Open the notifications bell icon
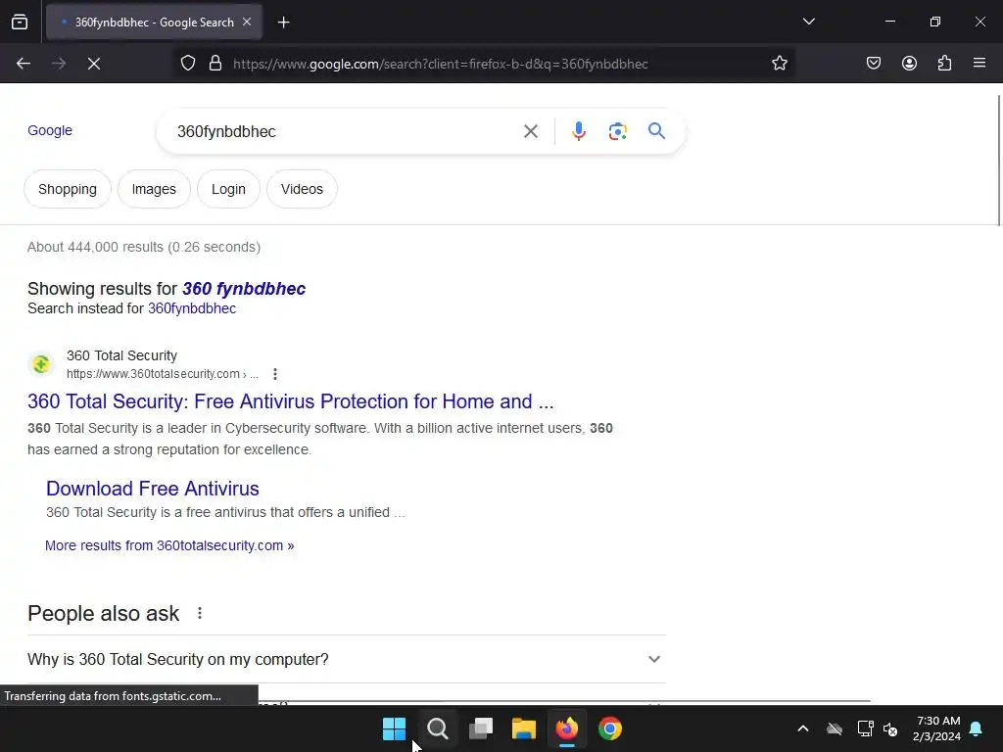This screenshot has height=752, width=1003. 977,728
